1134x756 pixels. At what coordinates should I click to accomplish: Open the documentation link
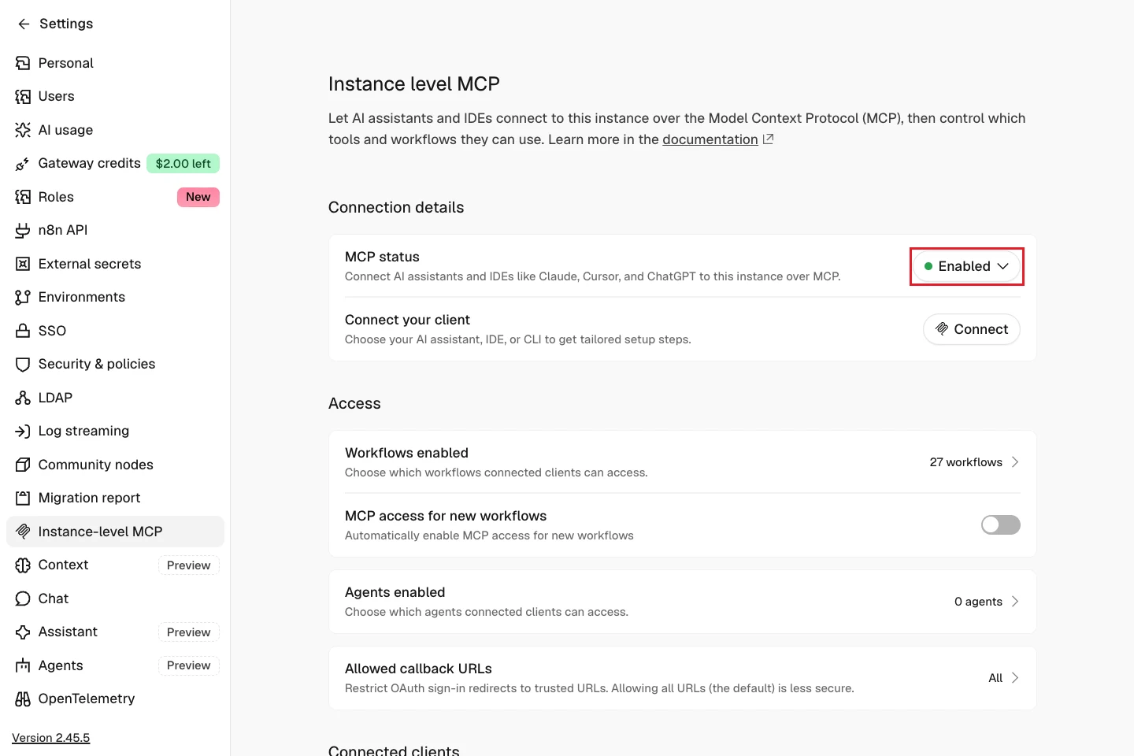tap(710, 139)
